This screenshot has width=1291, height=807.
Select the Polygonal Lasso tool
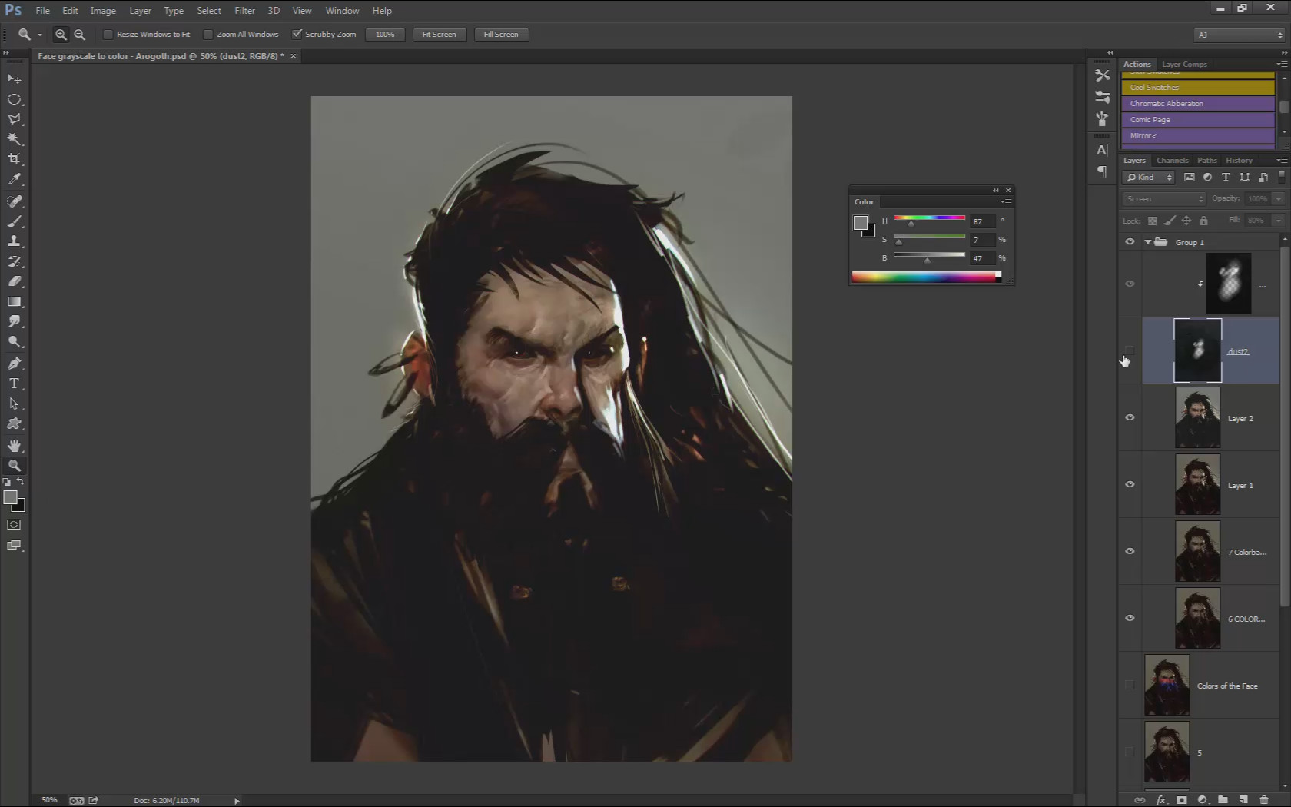pyautogui.click(x=14, y=119)
